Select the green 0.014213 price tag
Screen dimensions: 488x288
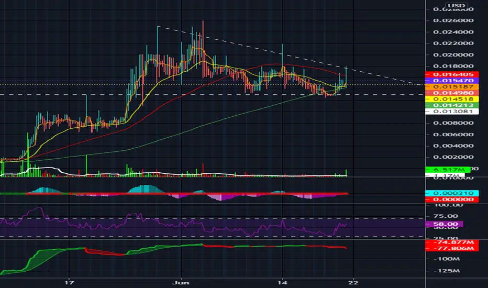(x=452, y=105)
